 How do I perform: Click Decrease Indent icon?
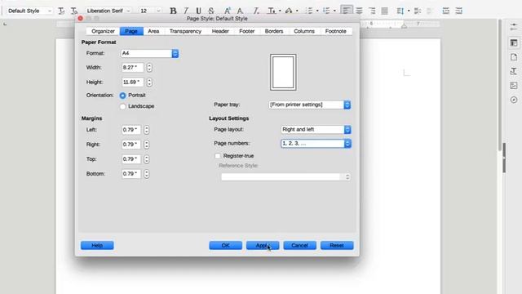click(458, 11)
